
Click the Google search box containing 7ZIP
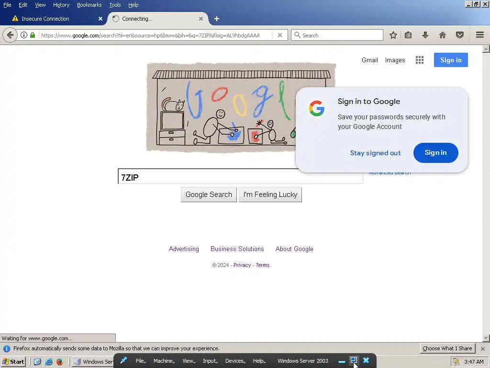[240, 176]
